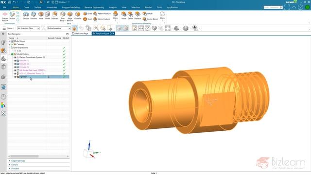Image resolution: width=311 pixels, height=175 pixels.
Task: Expand Datum Plane dropdown arrow
Action: (x=7, y=20)
